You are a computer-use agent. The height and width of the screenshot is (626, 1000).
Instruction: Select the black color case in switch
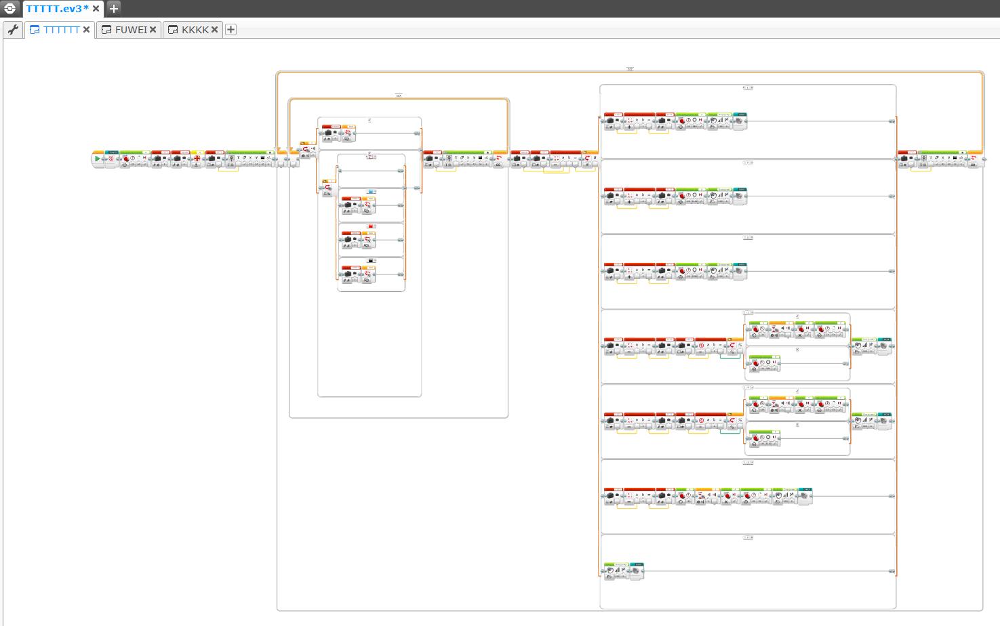pos(371,260)
